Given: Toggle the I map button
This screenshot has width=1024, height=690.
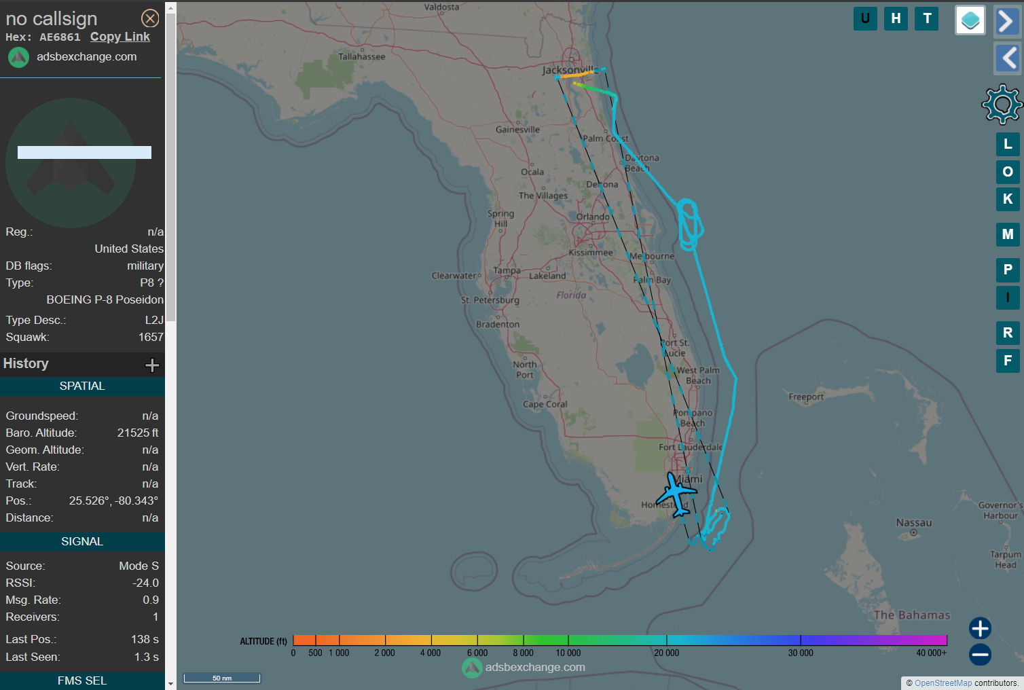Looking at the screenshot, I should click(x=1008, y=297).
